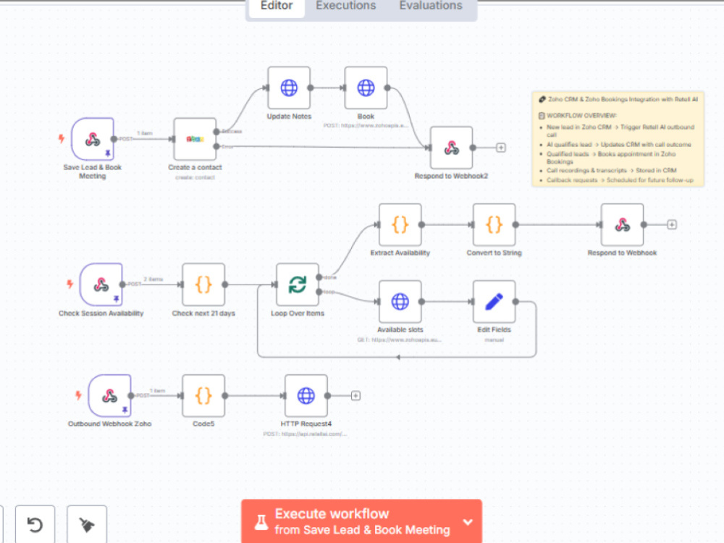Click the 'HTTP Request4' node label
Viewport: 724px width, 543px height.
(306, 424)
